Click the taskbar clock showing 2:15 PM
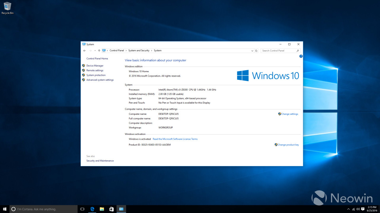Image resolution: width=380 pixels, height=213 pixels. tap(372, 209)
